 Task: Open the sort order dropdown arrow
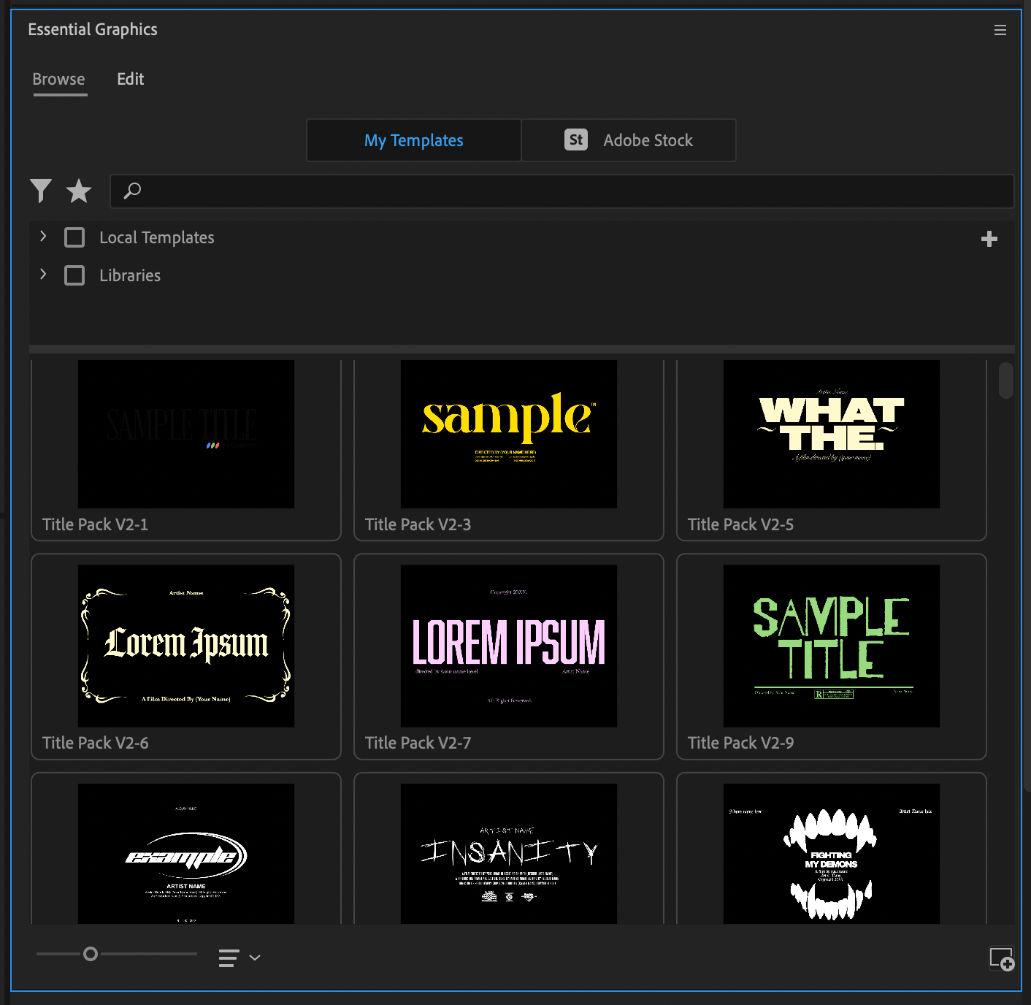(255, 958)
